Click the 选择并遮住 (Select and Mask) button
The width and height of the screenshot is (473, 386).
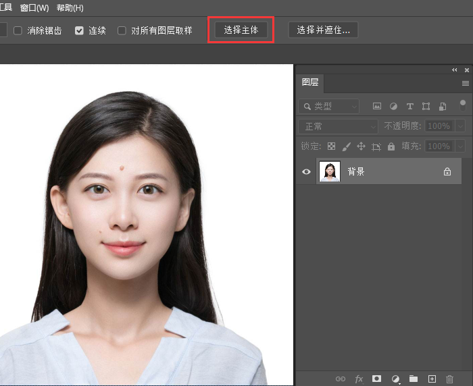(x=323, y=30)
